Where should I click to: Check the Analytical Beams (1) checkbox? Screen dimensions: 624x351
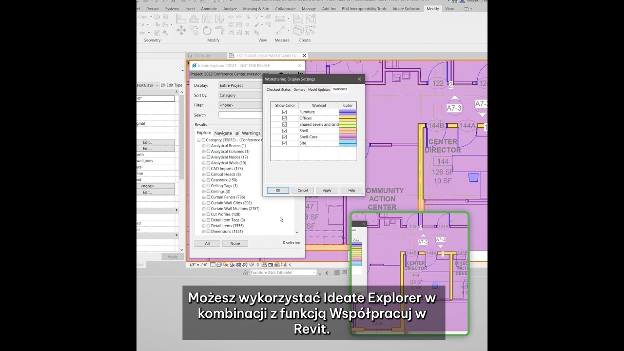point(209,146)
